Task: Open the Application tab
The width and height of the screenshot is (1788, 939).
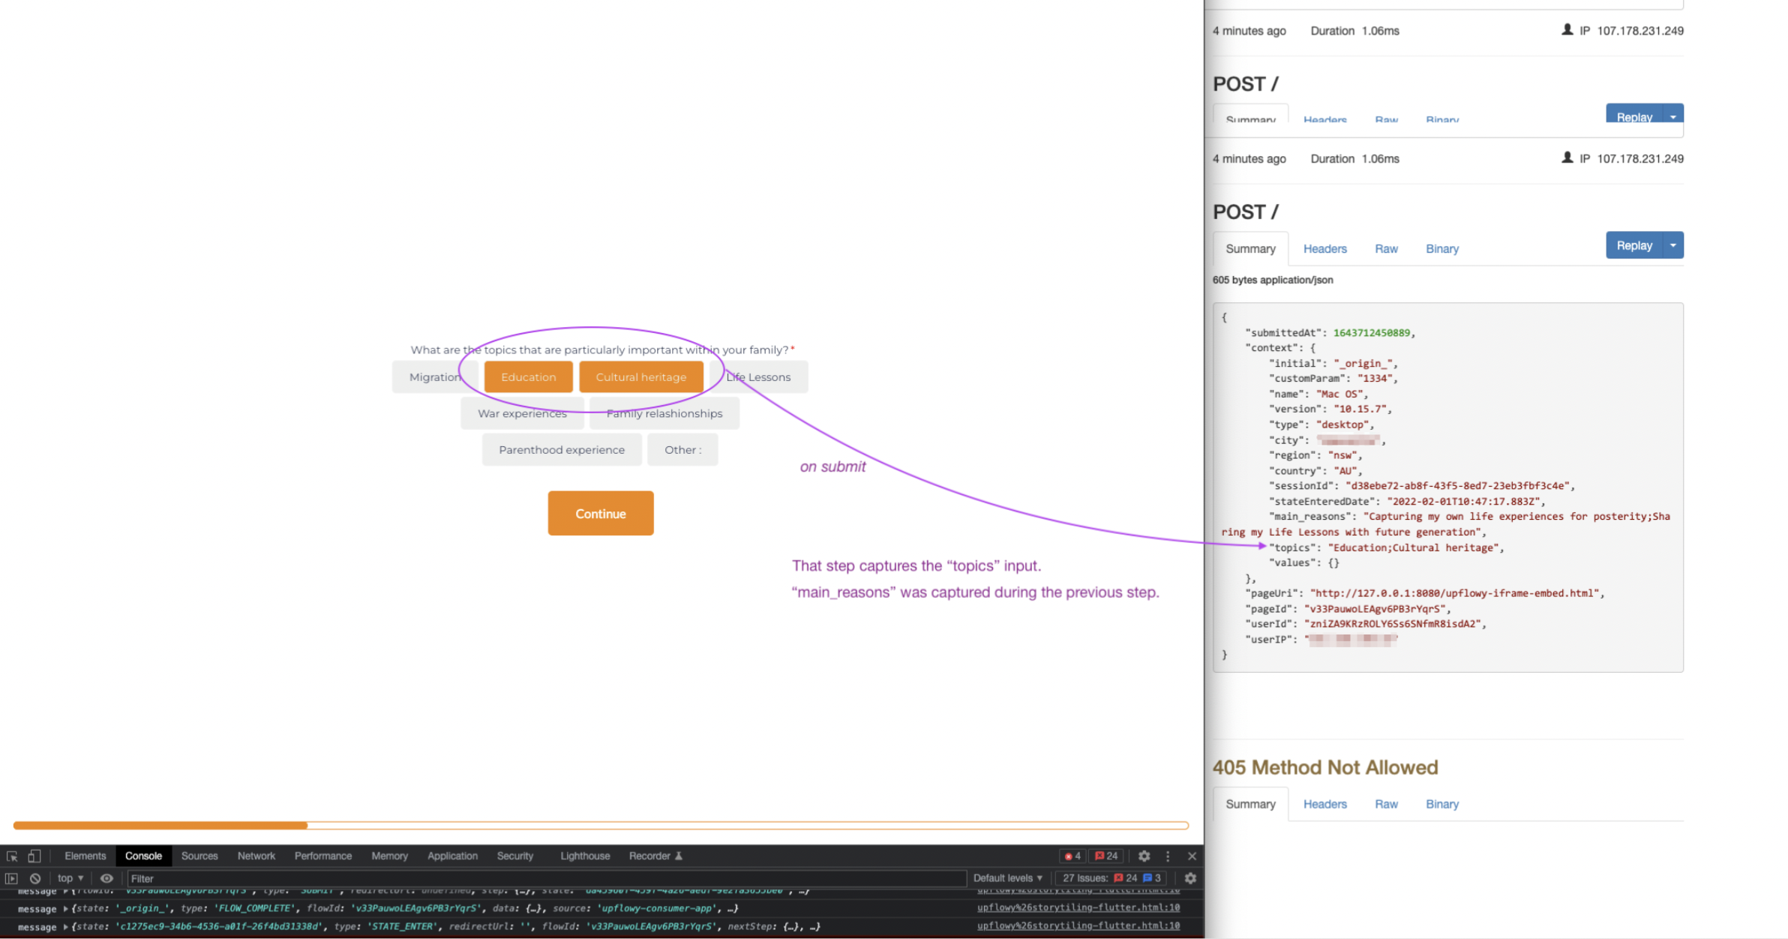Action: [x=452, y=856]
